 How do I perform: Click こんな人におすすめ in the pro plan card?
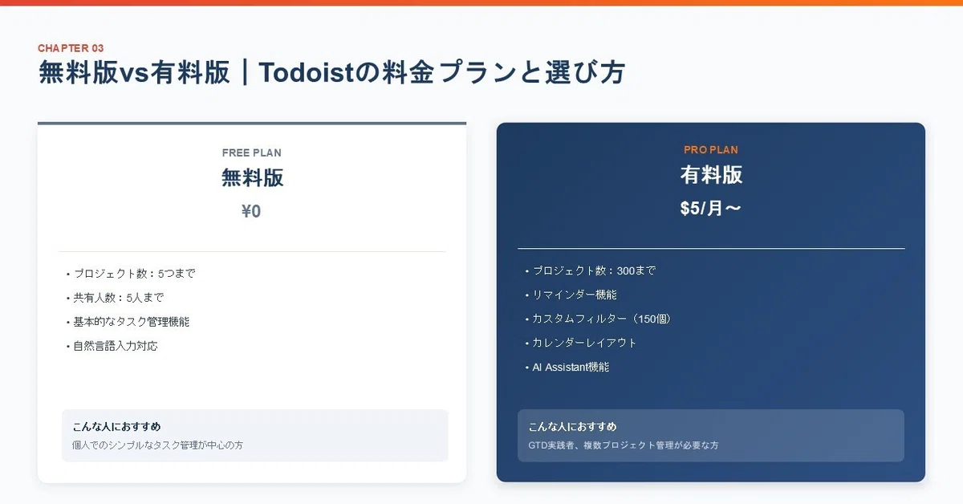[x=572, y=427]
